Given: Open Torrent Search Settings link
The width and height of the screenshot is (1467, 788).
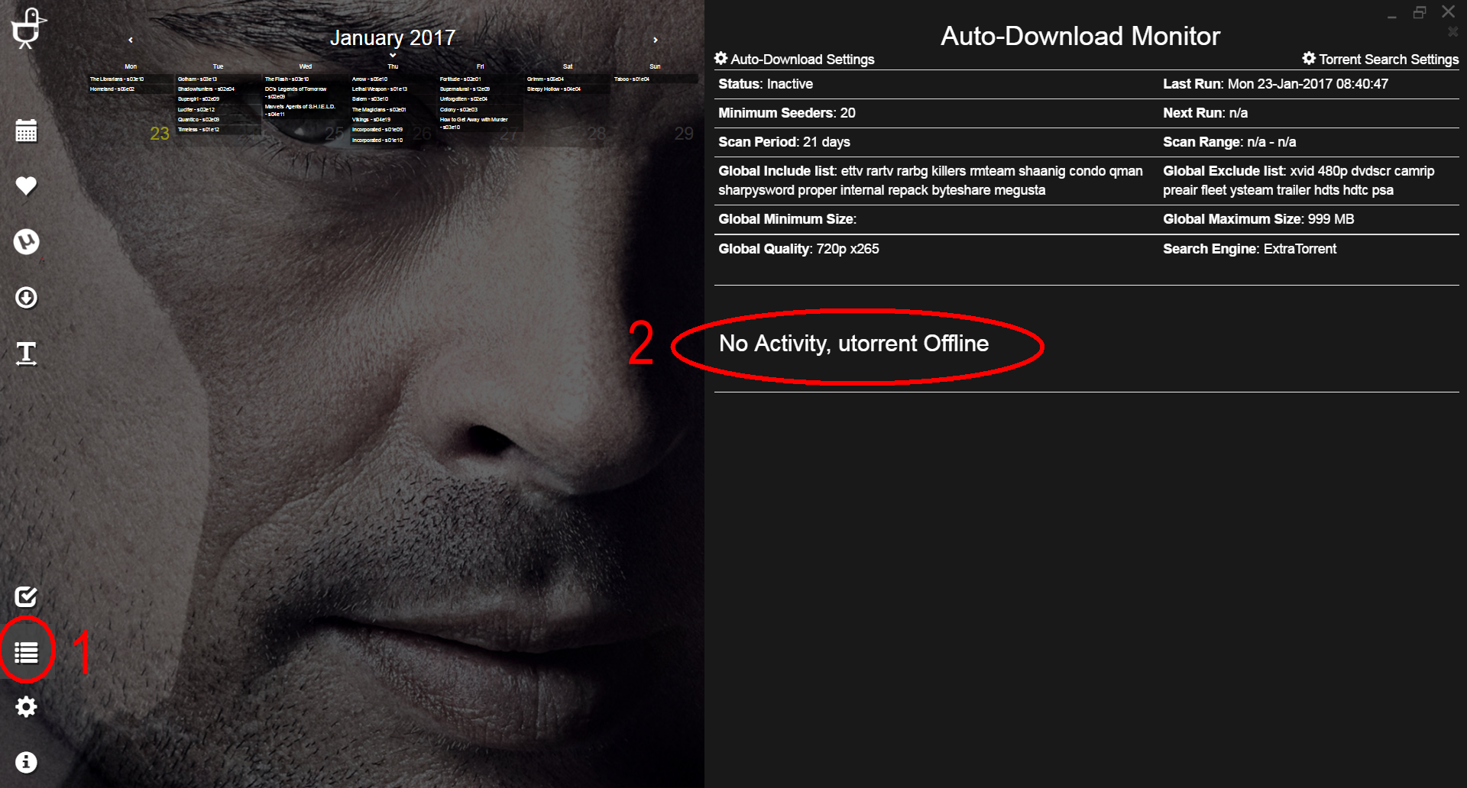Looking at the screenshot, I should coord(1381,59).
